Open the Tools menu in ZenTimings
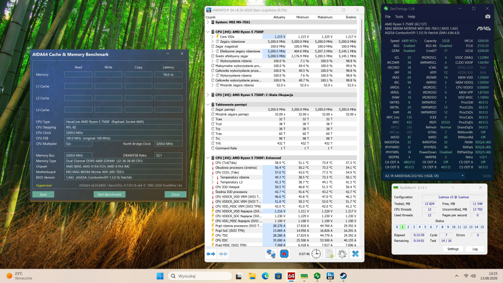 pos(399,17)
